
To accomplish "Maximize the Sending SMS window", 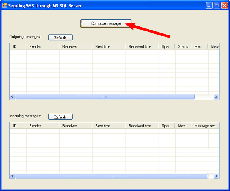I will 217,6.
